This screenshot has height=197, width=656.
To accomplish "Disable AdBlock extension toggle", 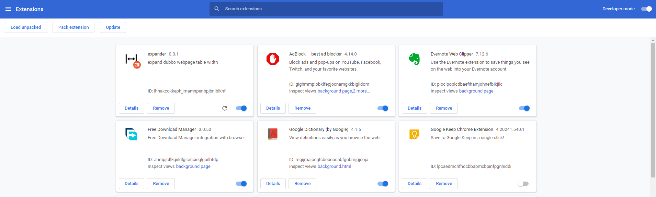I will (383, 108).
